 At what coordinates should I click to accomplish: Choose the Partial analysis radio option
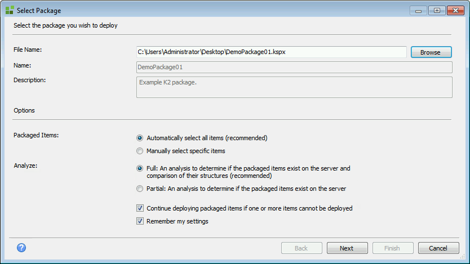[x=140, y=189]
